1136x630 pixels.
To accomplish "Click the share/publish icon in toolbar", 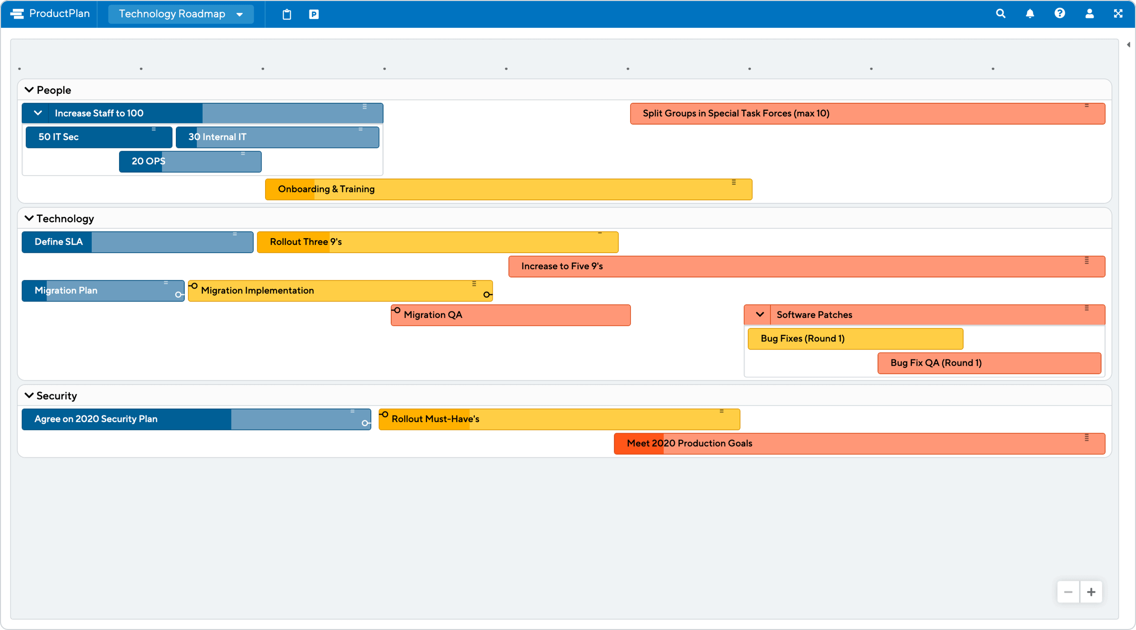I will coord(314,14).
